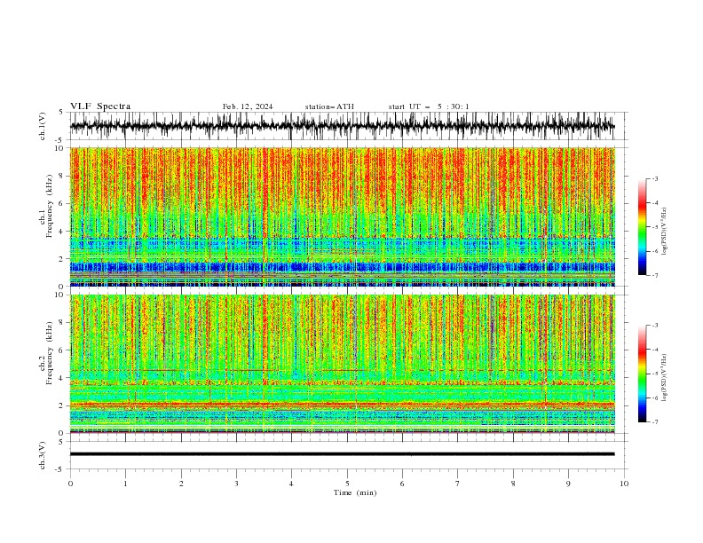
Task: Click the "8" kHz tick of ch.1 spectrogram
Action: coord(62,176)
